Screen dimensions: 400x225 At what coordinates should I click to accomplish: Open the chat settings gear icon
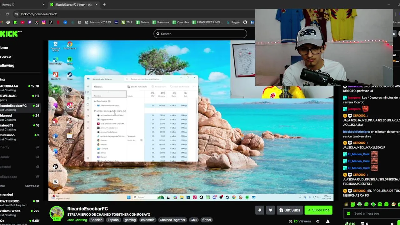tap(392, 224)
